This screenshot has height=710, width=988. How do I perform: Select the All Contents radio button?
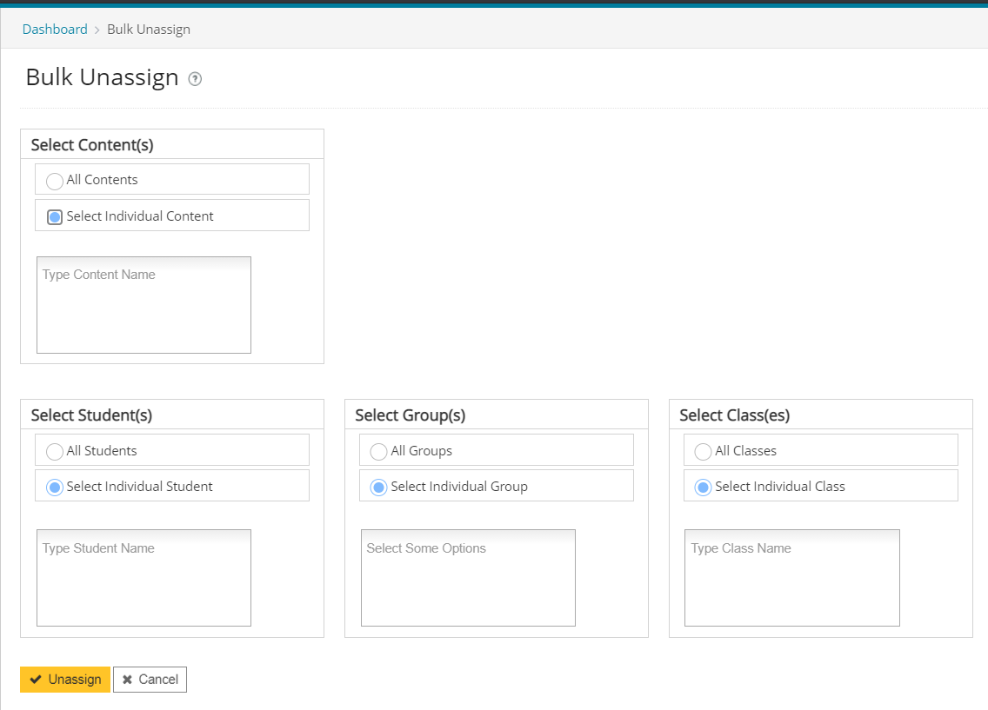tap(54, 181)
